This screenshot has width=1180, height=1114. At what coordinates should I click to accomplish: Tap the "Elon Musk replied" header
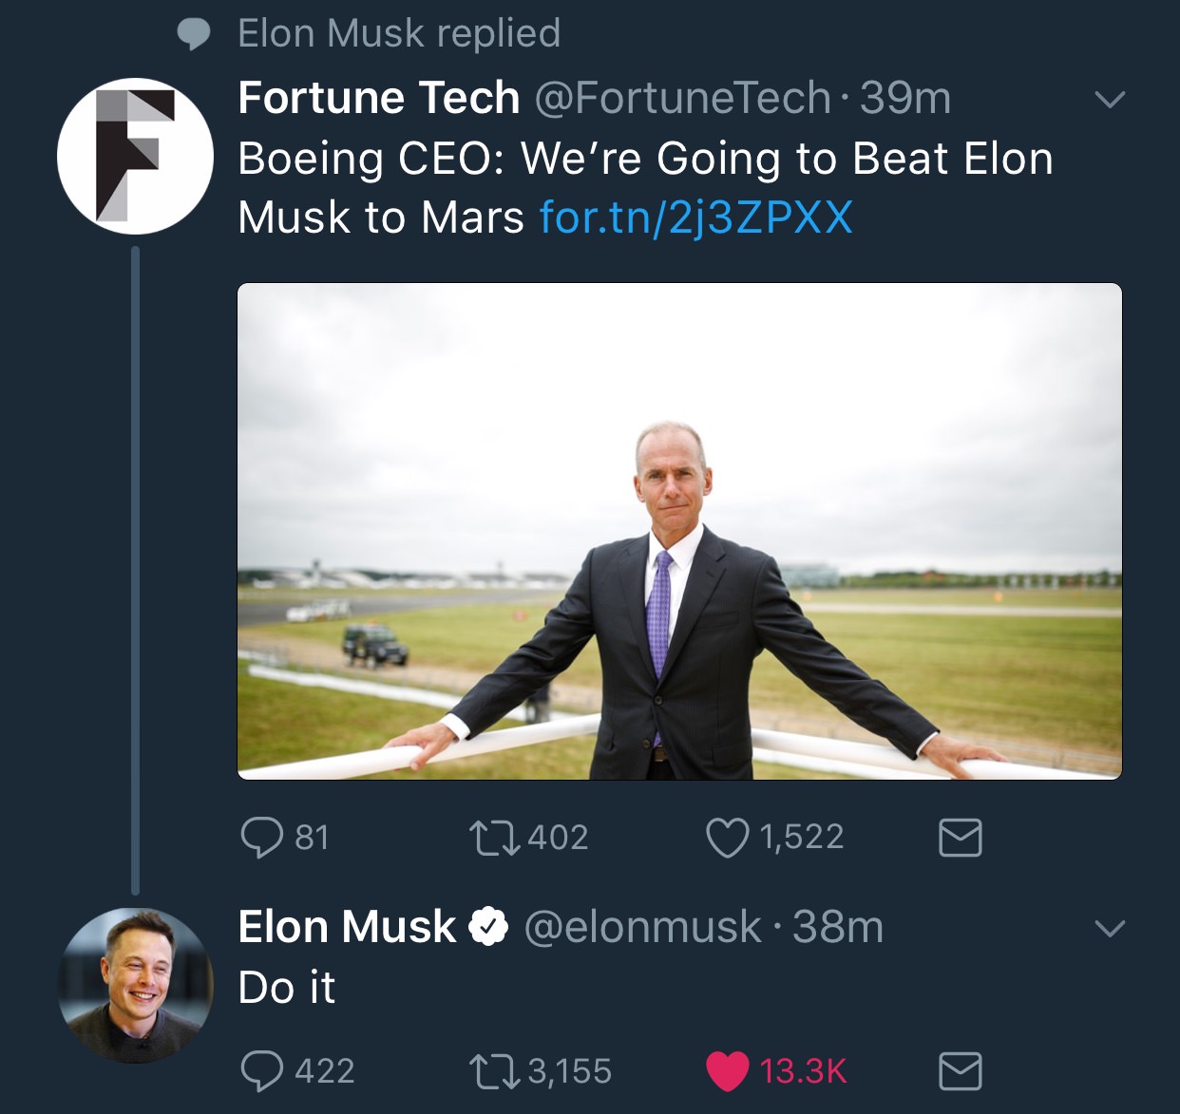coord(399,33)
